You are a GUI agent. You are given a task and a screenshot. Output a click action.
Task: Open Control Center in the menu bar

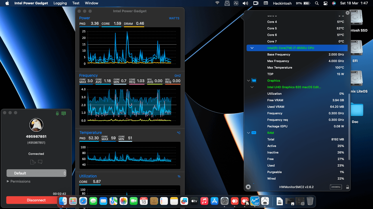tap(325, 3)
